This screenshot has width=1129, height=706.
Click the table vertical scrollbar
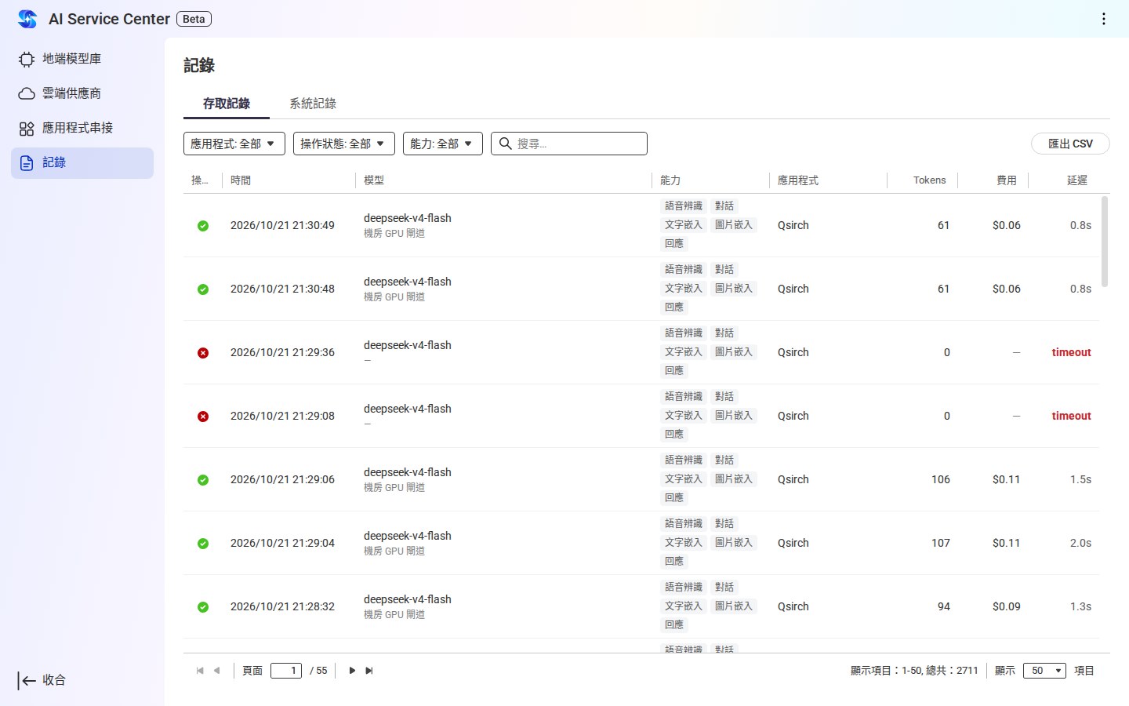click(1105, 242)
